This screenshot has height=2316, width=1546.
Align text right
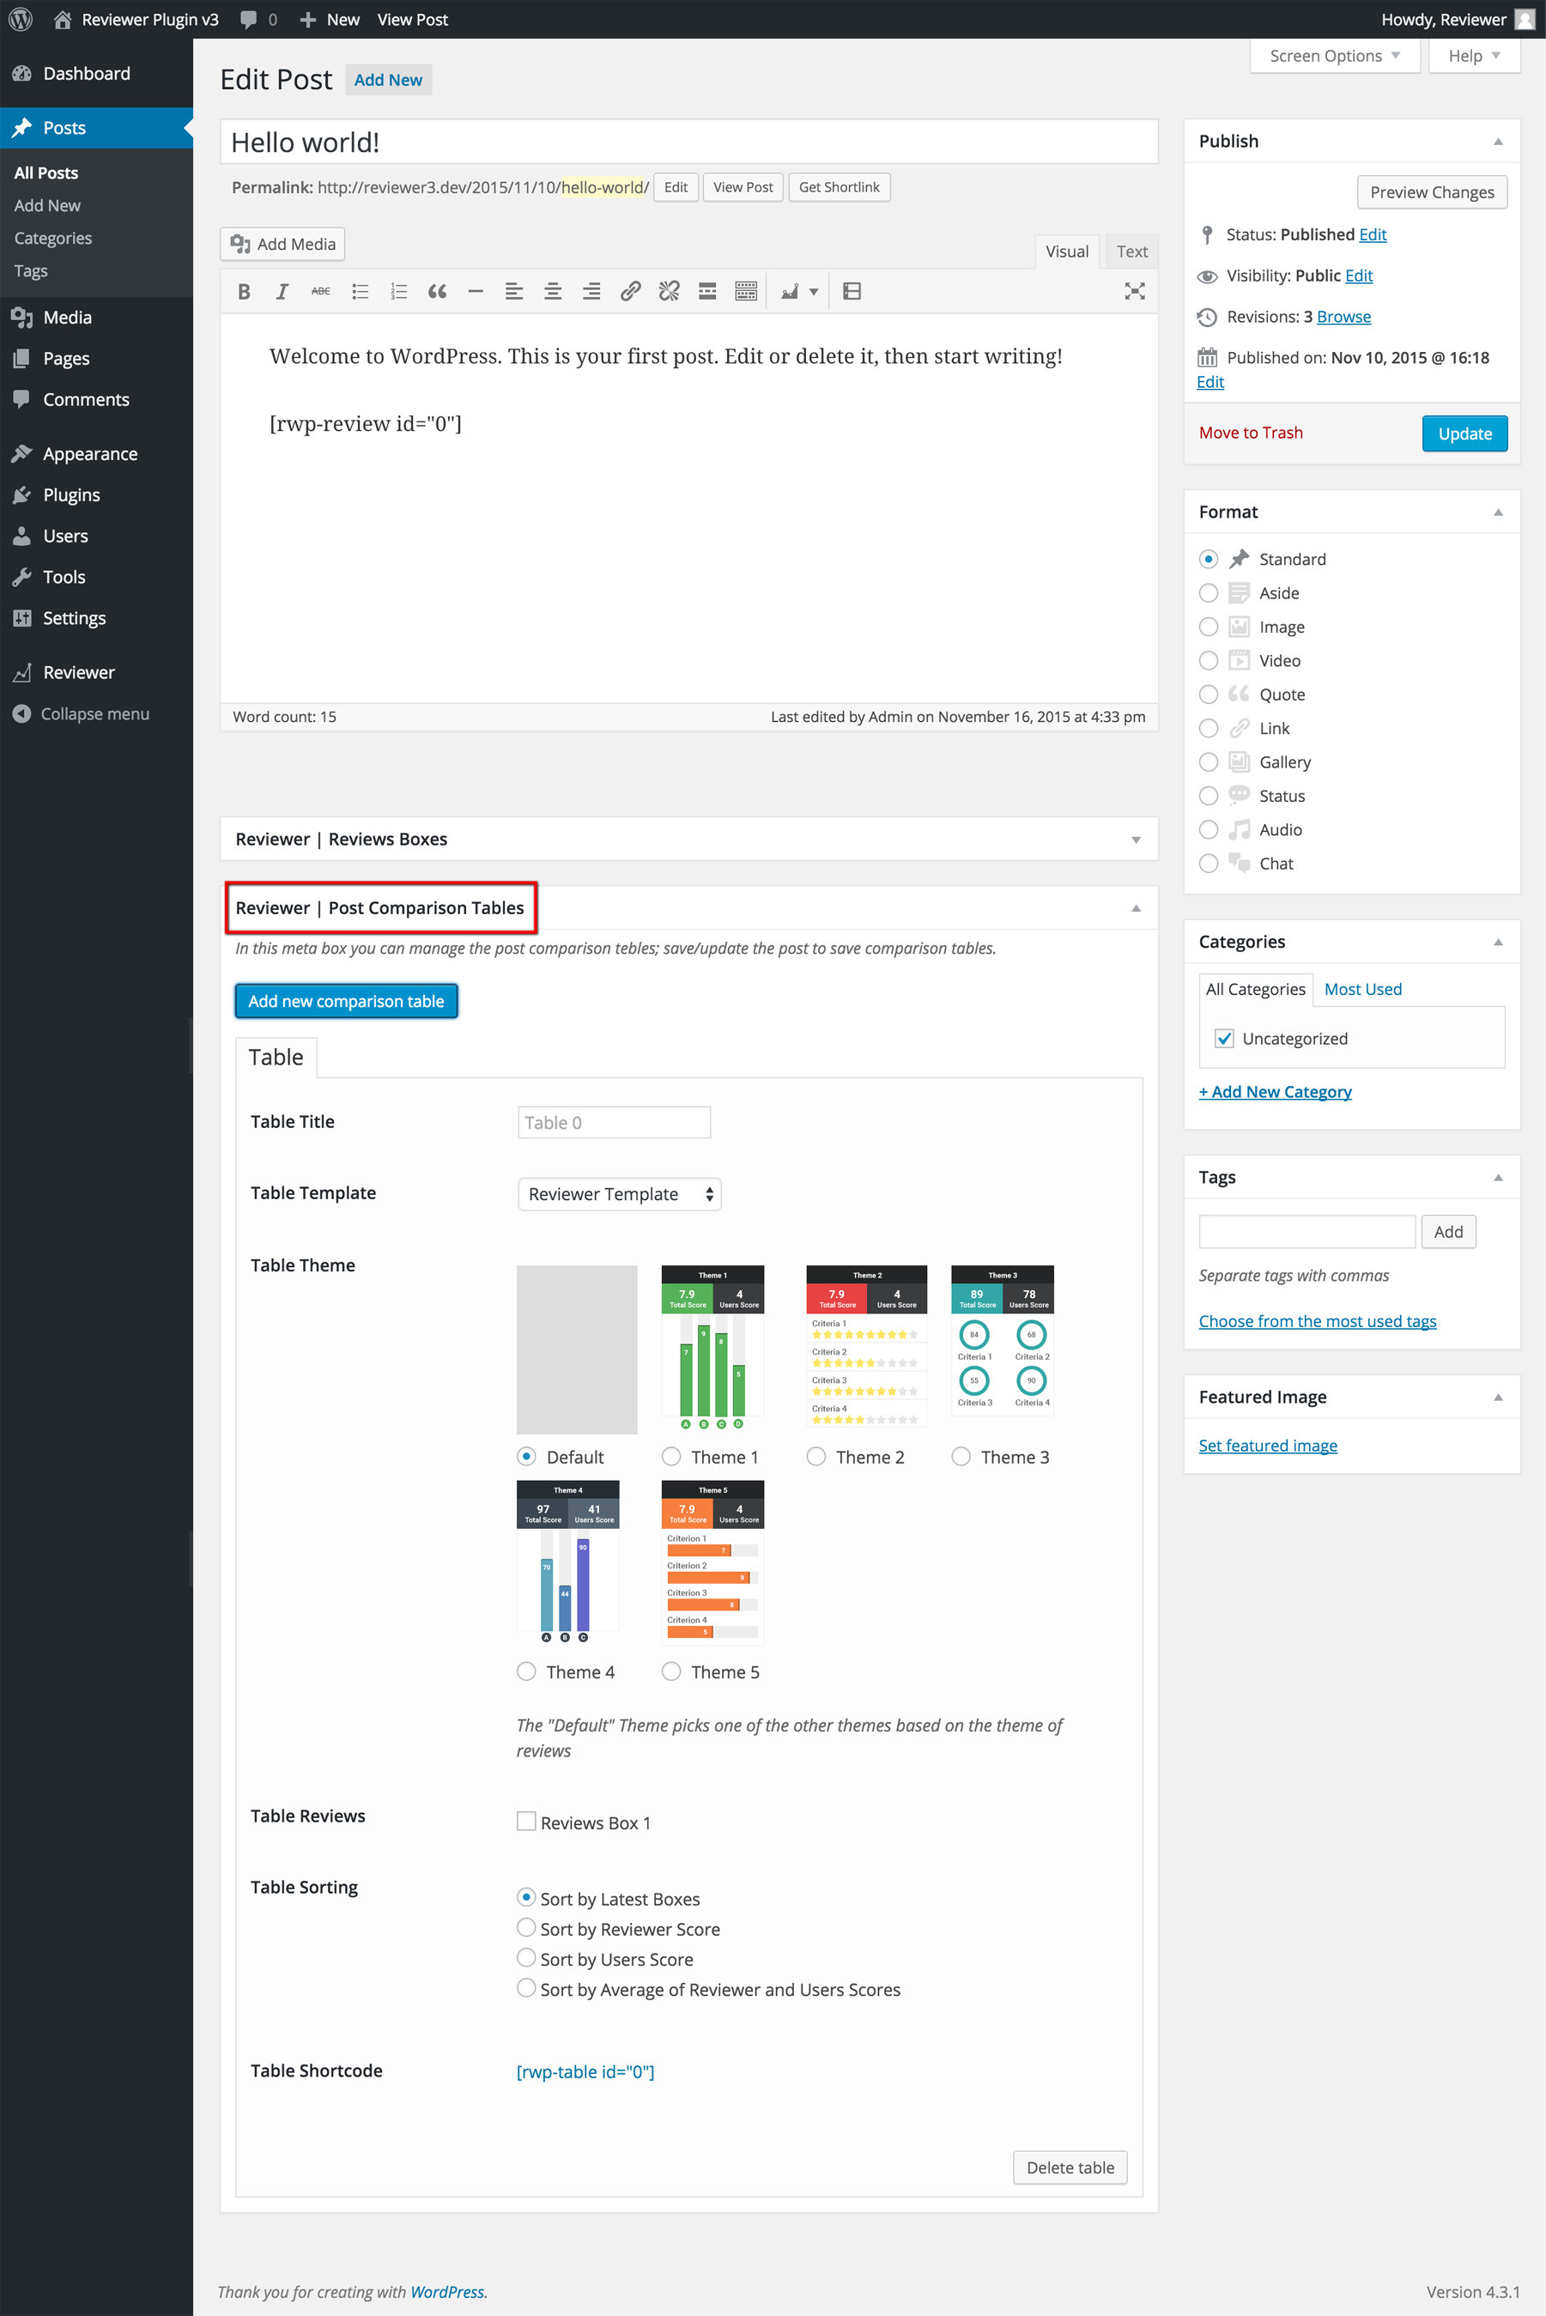(591, 291)
